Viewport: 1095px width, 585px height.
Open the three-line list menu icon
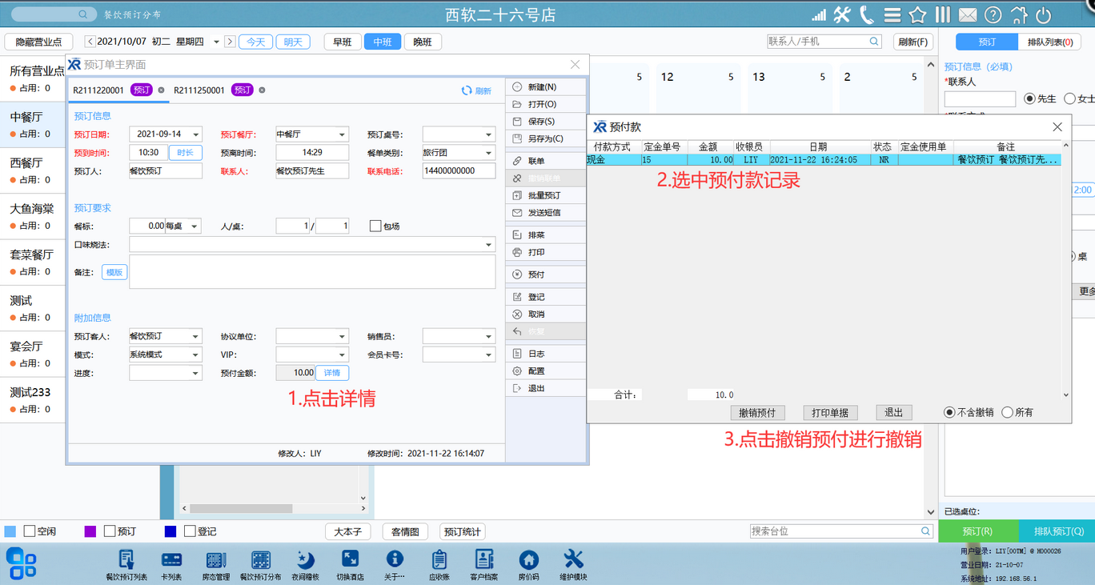(x=892, y=15)
